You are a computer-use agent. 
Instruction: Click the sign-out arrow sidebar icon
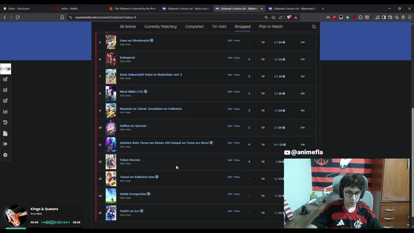click(x=5, y=144)
